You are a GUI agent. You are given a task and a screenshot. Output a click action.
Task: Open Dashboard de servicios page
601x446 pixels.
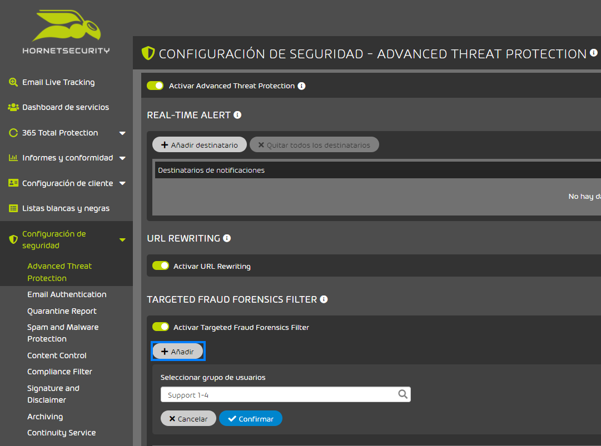pyautogui.click(x=66, y=107)
